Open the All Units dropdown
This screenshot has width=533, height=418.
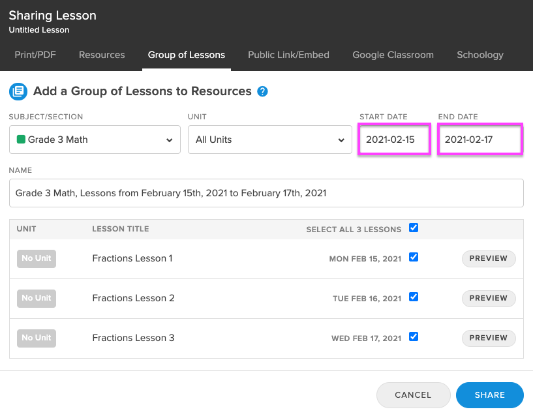pos(270,140)
